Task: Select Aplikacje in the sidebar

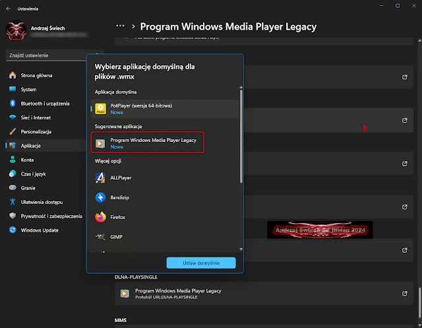Action: (45, 146)
